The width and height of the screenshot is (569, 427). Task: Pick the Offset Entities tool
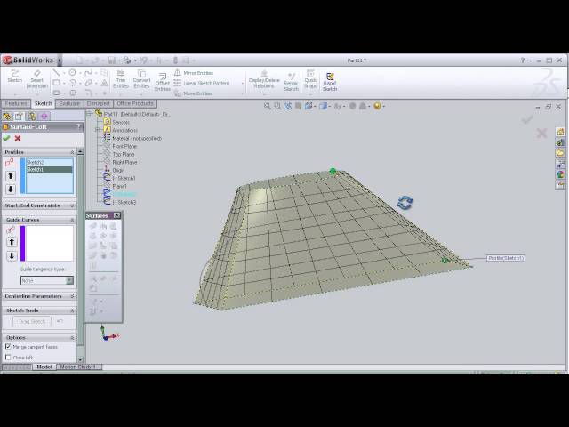click(x=162, y=81)
